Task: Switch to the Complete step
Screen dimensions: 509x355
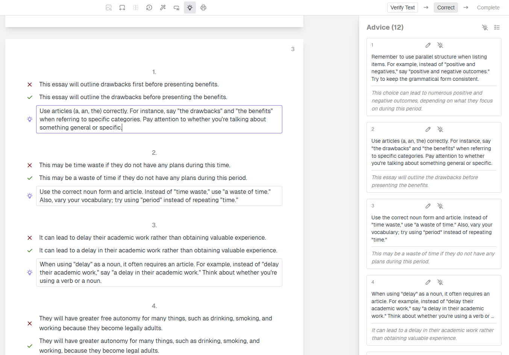Action: click(x=488, y=7)
